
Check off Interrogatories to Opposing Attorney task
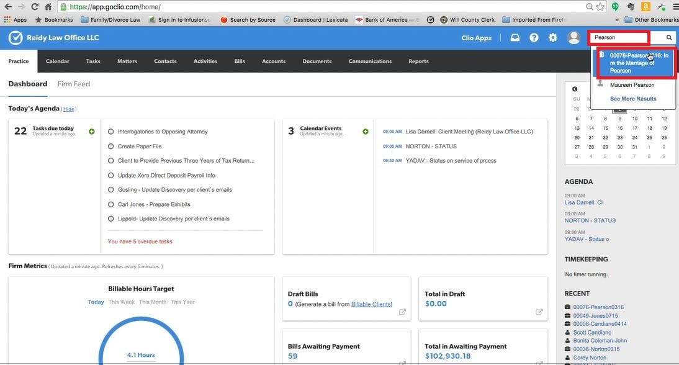111,132
